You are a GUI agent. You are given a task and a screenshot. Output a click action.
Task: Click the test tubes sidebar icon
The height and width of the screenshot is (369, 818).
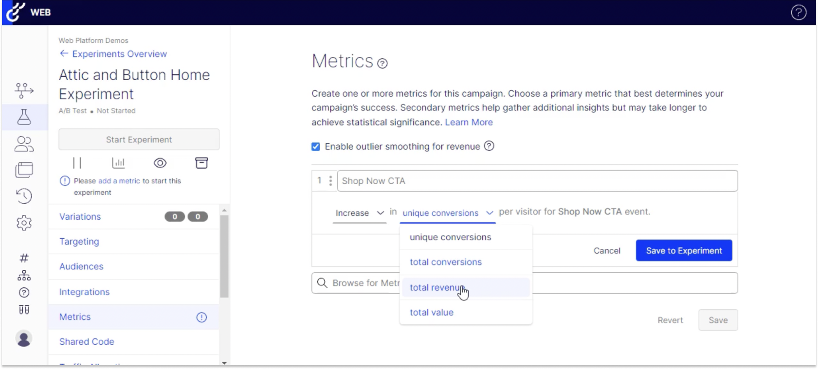[x=24, y=310]
